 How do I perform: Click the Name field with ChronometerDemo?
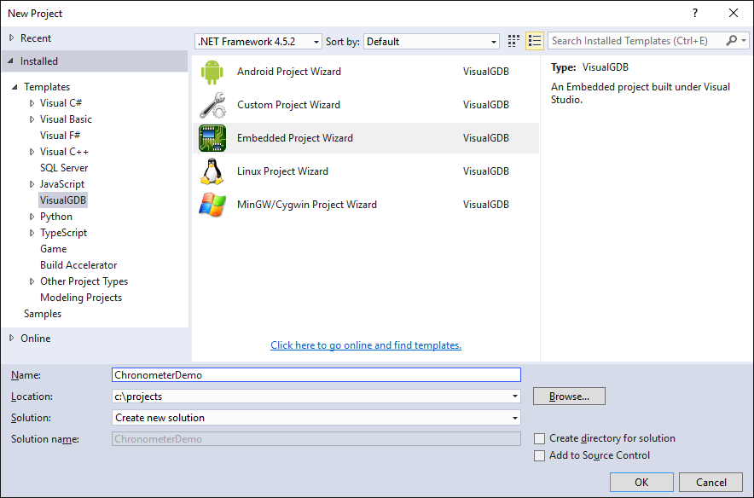(316, 375)
